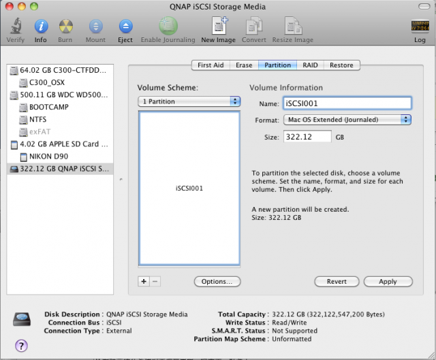Screen dimensions: 436x360
Task: Open the Log toolbar icon
Action: pos(420,27)
